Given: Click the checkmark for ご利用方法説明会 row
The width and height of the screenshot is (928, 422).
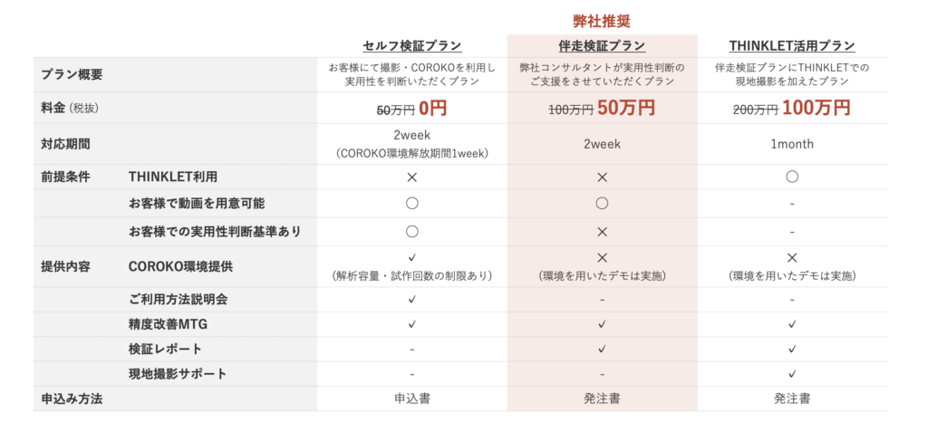Looking at the screenshot, I should 411,299.
